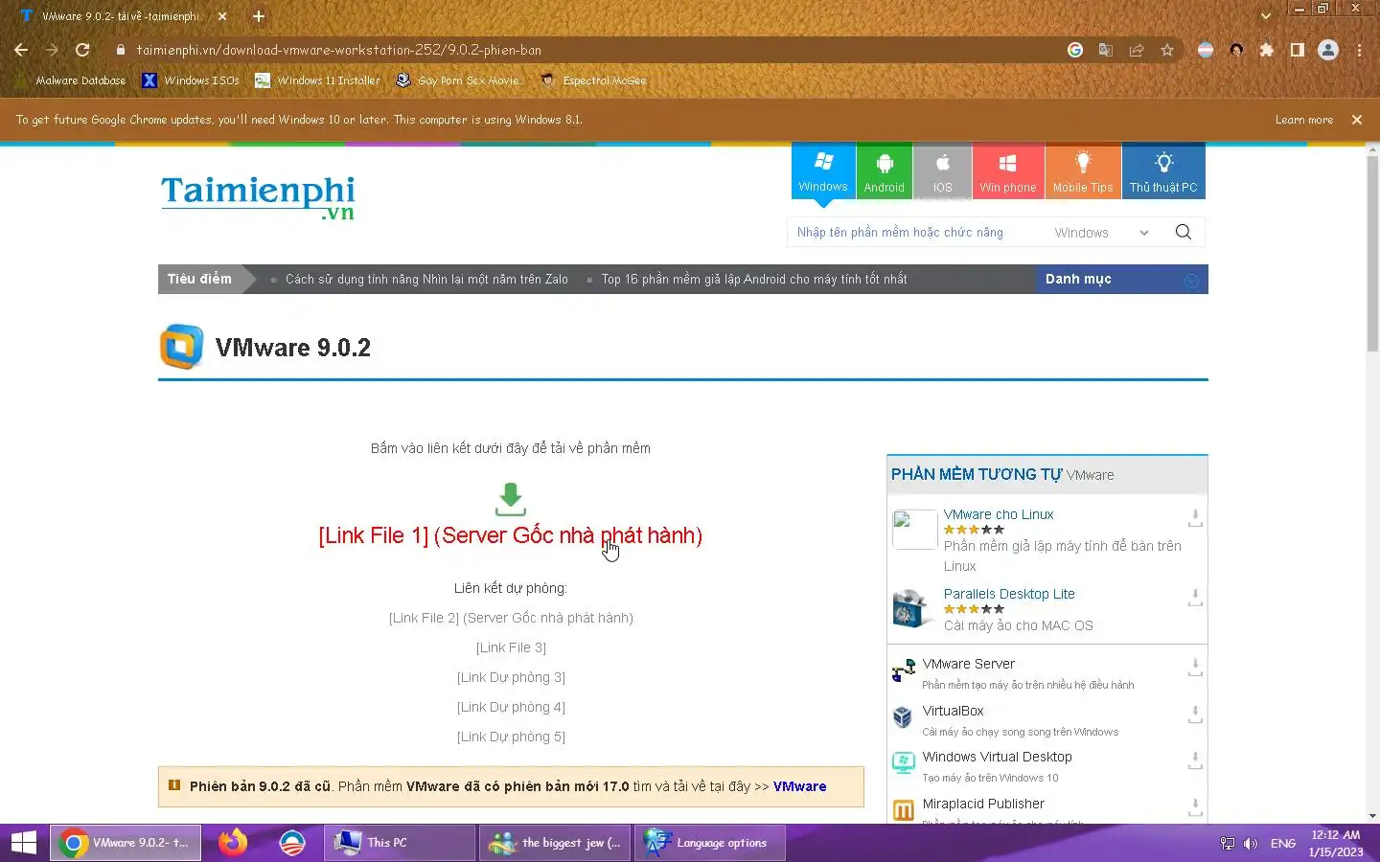Click the Google icon in address bar
Image resolution: width=1380 pixels, height=862 pixels.
[1075, 50]
